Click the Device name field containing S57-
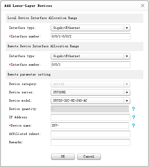 [90, 126]
